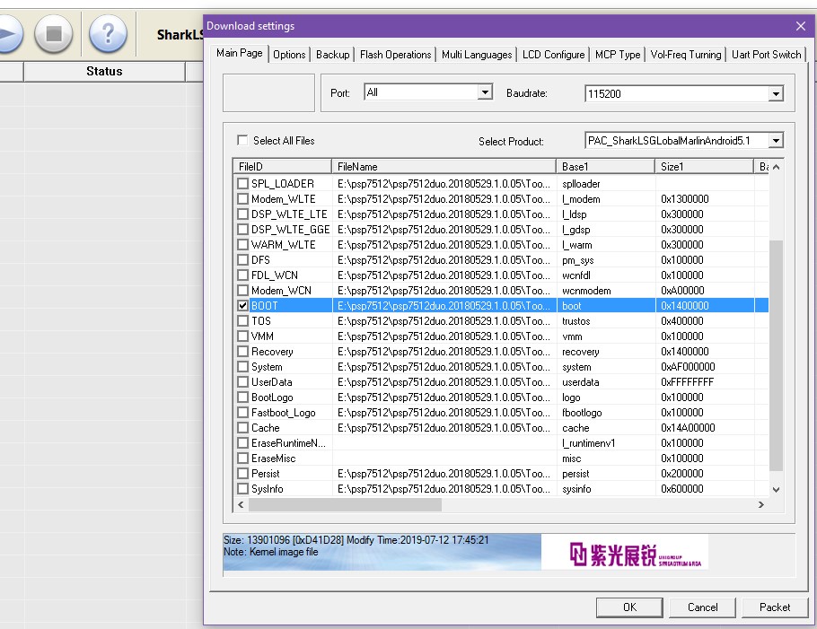Click the Packet button
Screen dimensions: 817x629
(774, 607)
